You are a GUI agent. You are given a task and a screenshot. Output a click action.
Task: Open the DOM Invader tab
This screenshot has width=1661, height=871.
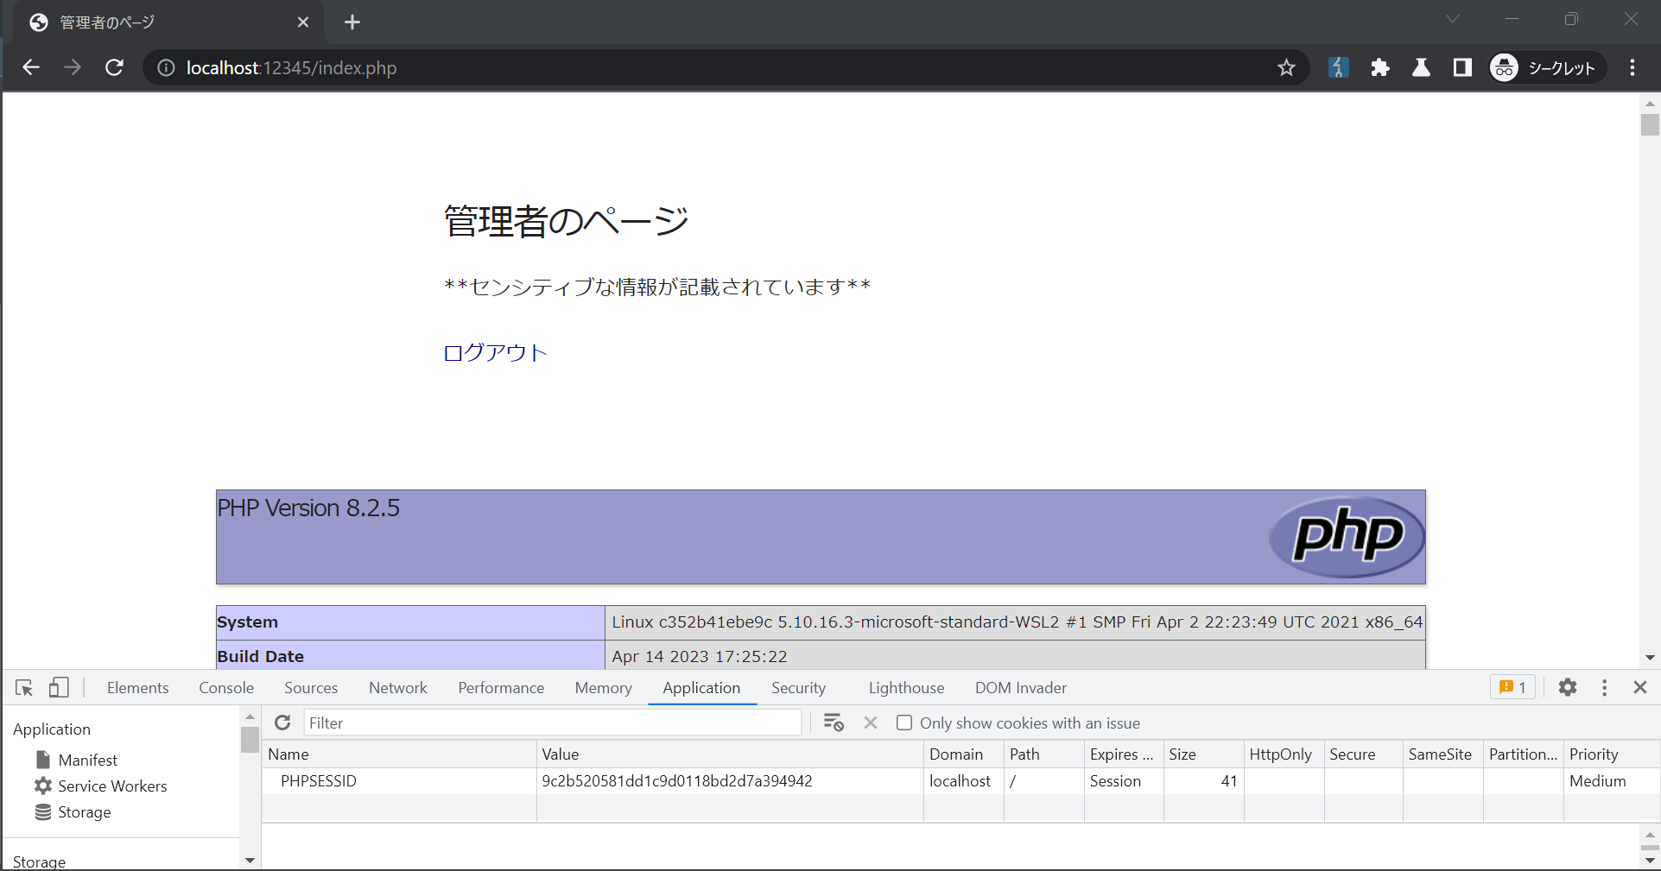click(x=1020, y=688)
